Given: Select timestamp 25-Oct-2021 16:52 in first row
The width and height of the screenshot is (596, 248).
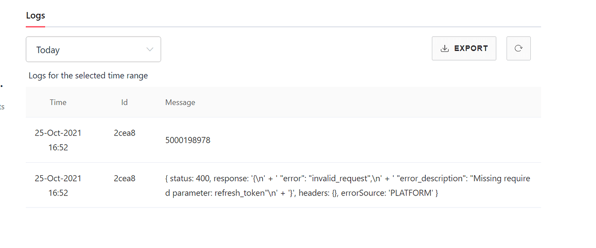Looking at the screenshot, I should tap(58, 140).
